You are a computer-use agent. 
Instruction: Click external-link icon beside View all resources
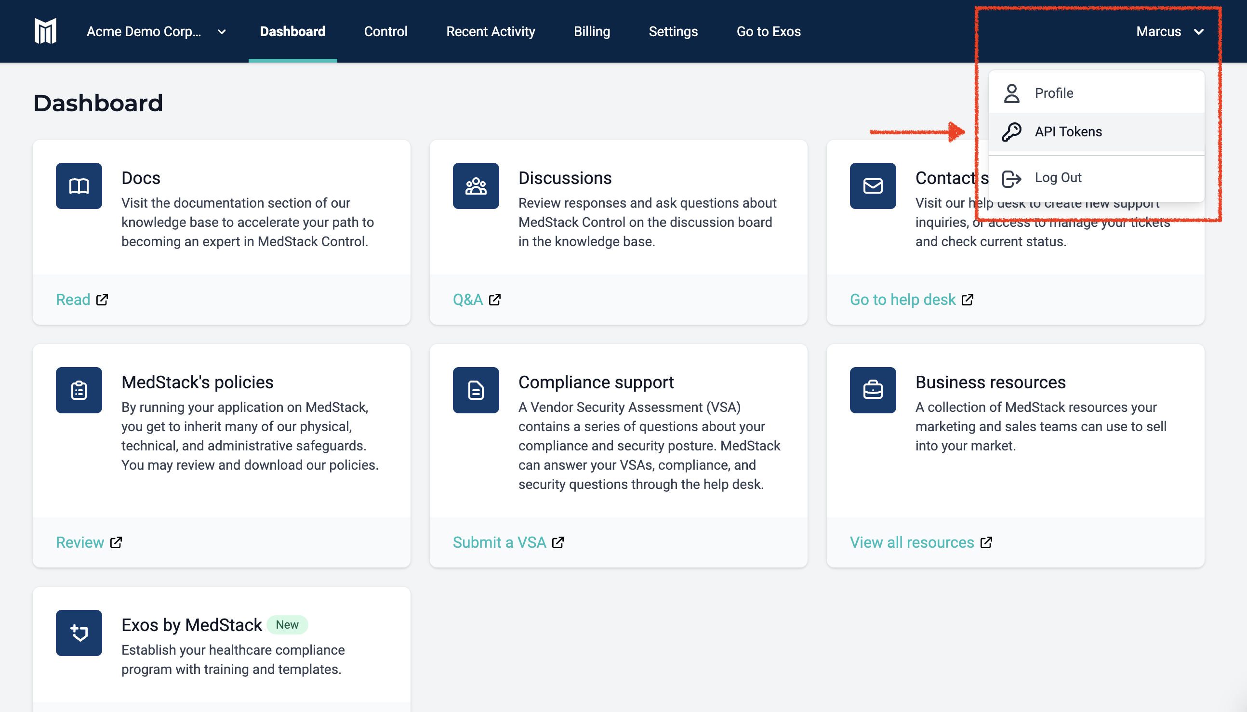987,542
